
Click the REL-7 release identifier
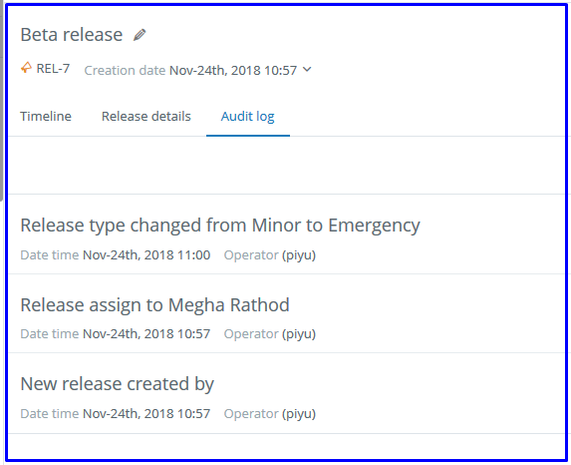(53, 68)
